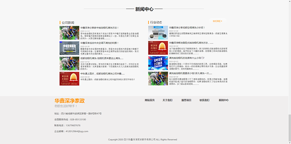Open article 清洗抽油烟机的油渍有什么小窍门

point(187,58)
